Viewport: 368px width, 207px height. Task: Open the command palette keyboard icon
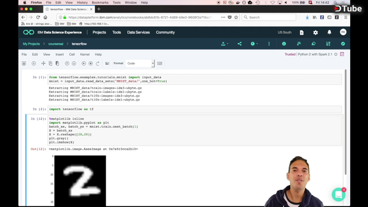tap(160, 63)
